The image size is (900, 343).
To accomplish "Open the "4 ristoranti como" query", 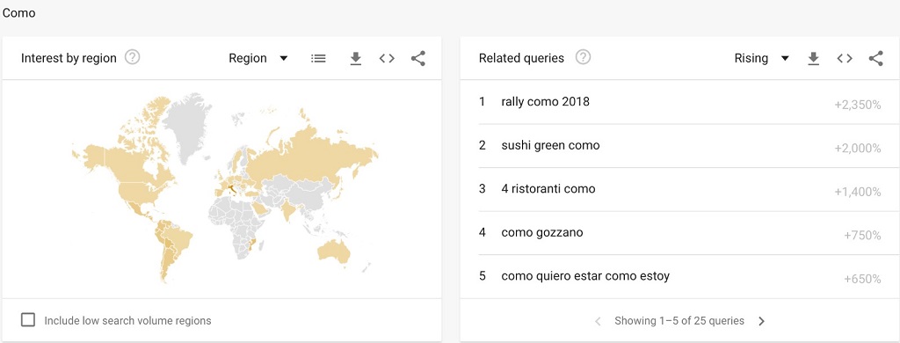I will (x=679, y=189).
